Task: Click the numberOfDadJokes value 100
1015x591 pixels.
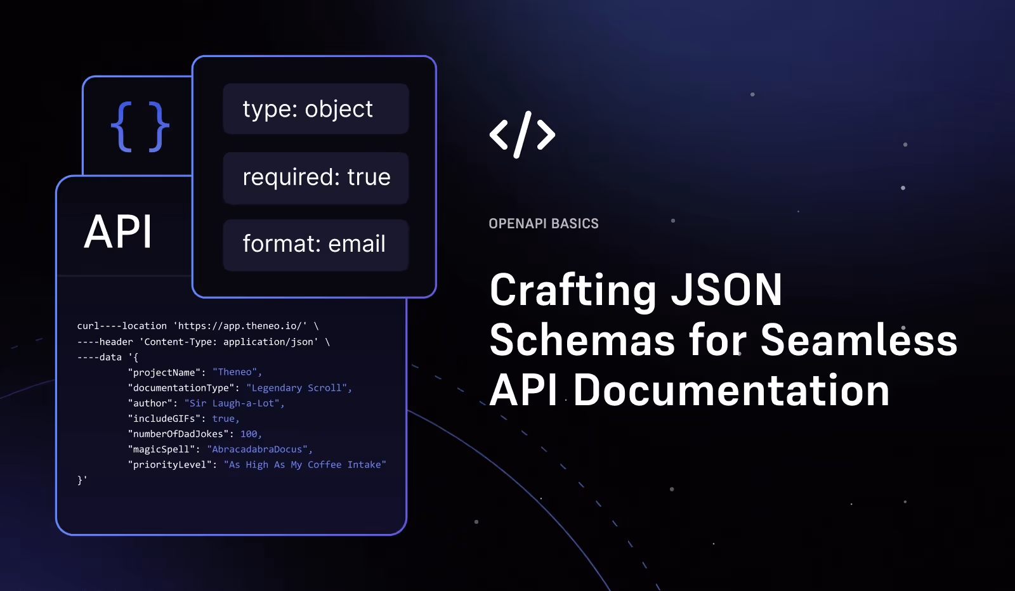Action: tap(249, 434)
